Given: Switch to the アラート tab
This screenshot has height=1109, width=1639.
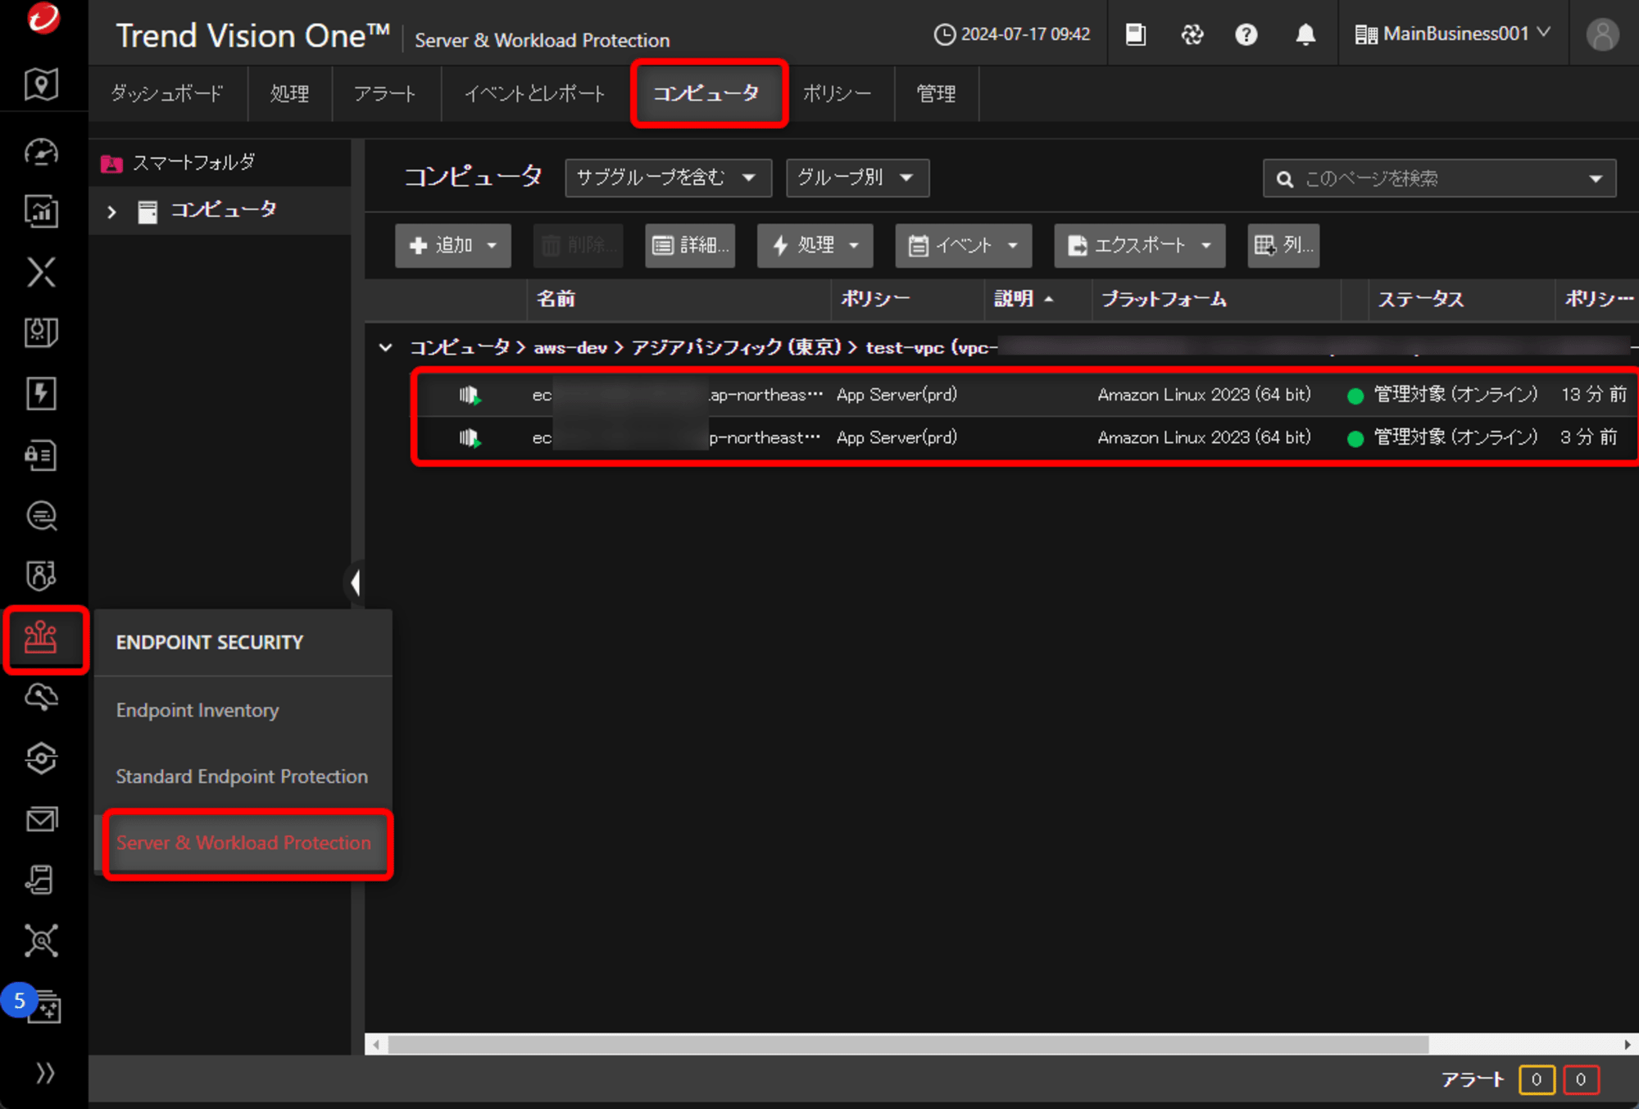Looking at the screenshot, I should [385, 93].
